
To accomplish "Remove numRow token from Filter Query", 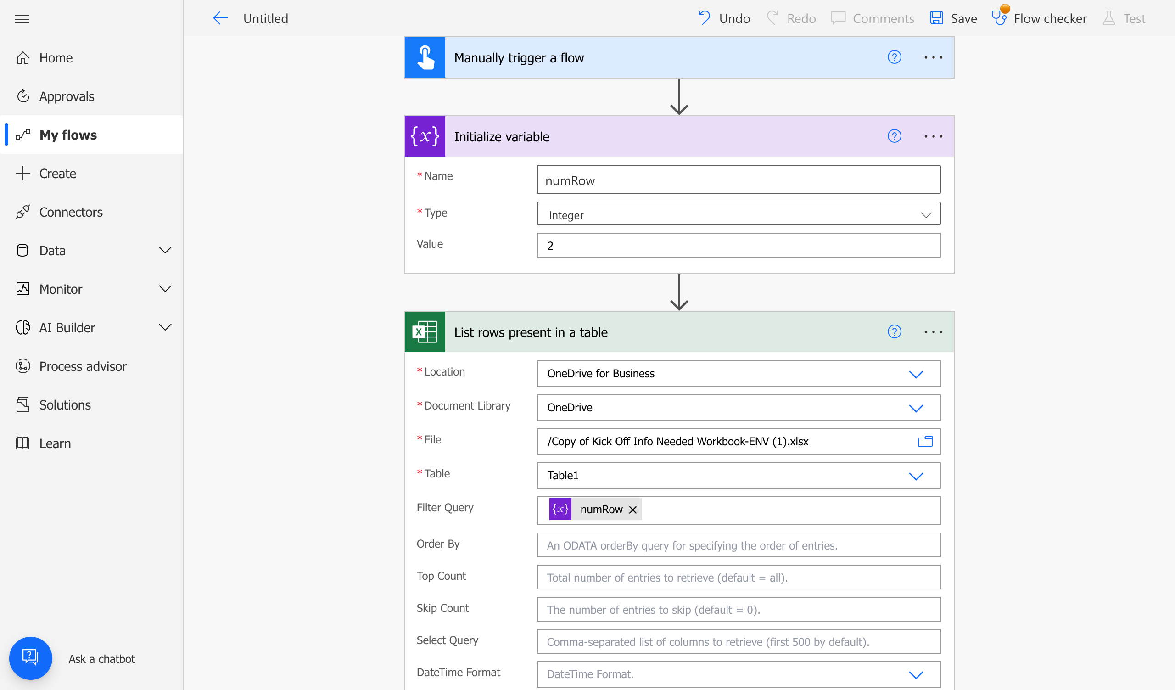I will coord(633,510).
